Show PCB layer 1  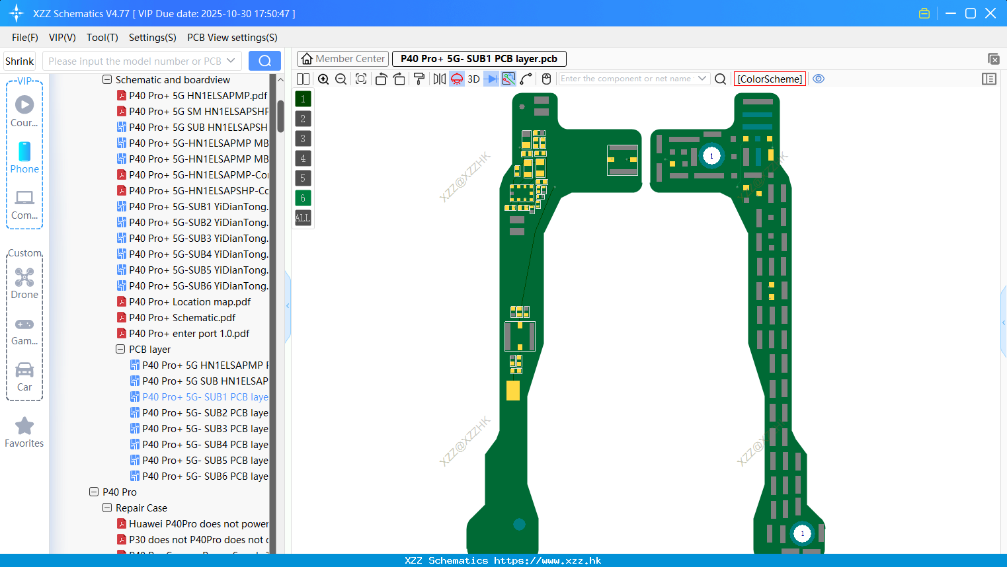[303, 99]
